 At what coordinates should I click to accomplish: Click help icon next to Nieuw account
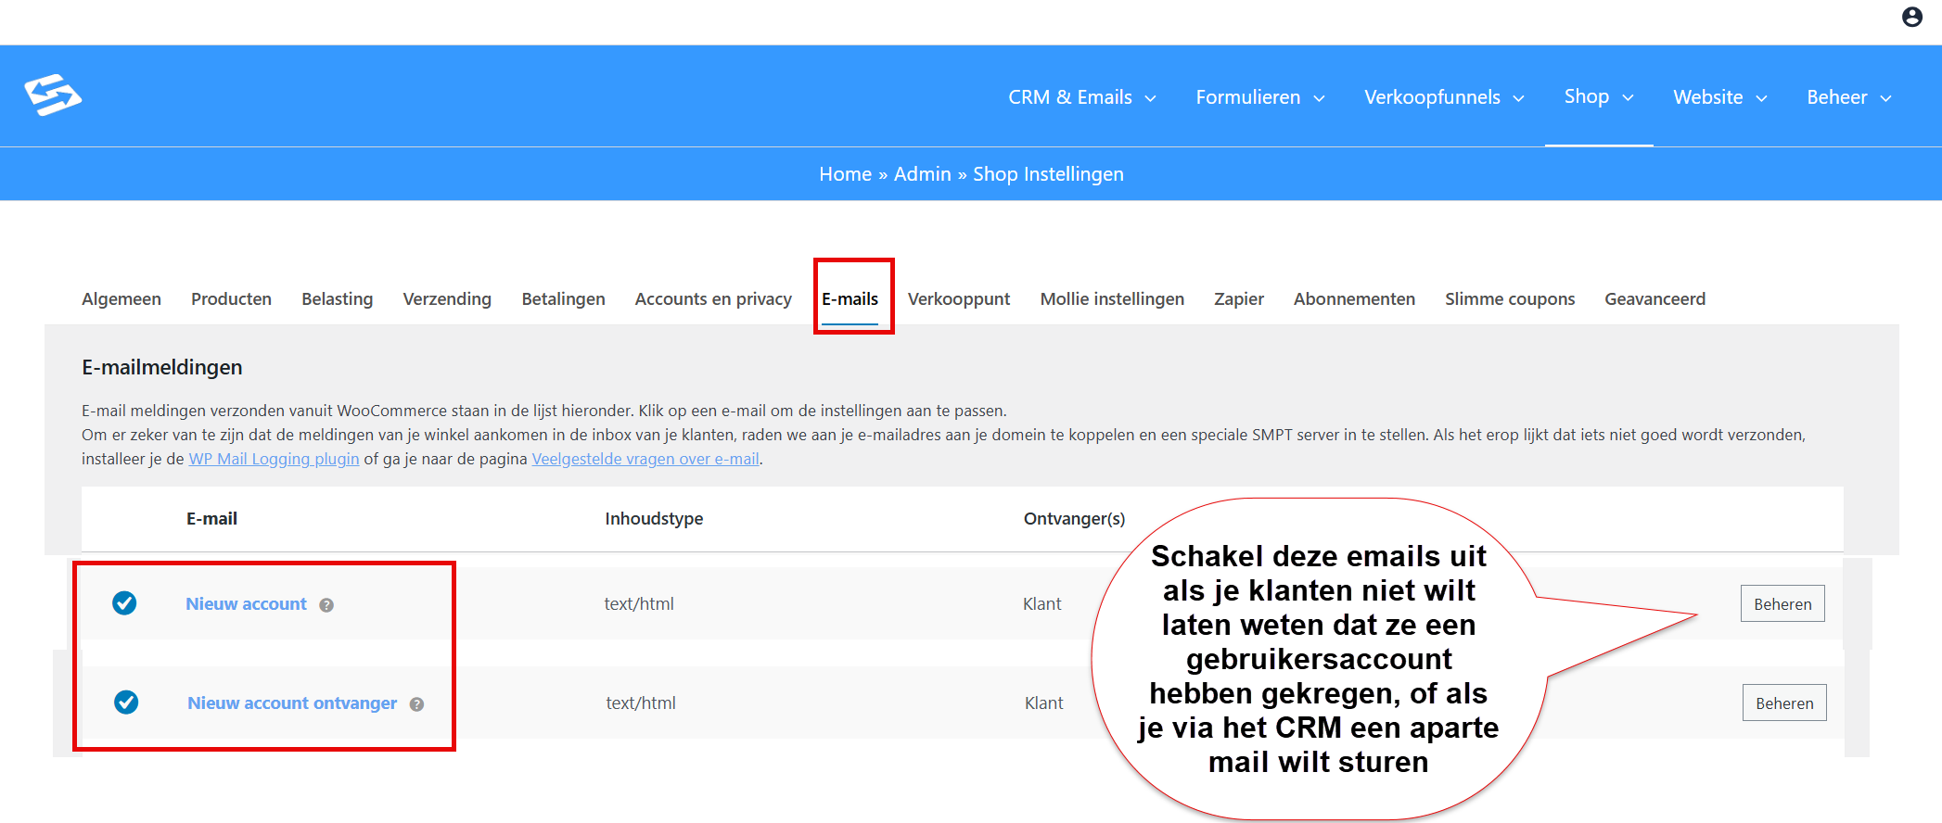[326, 605]
